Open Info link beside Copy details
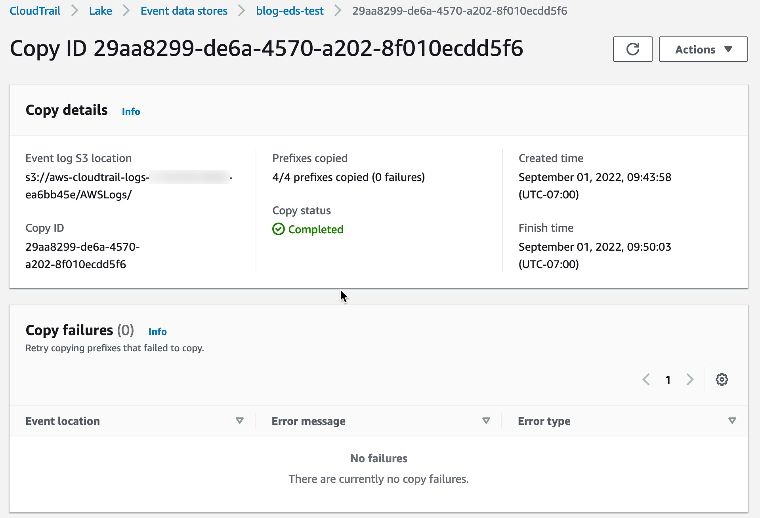 pos(131,112)
